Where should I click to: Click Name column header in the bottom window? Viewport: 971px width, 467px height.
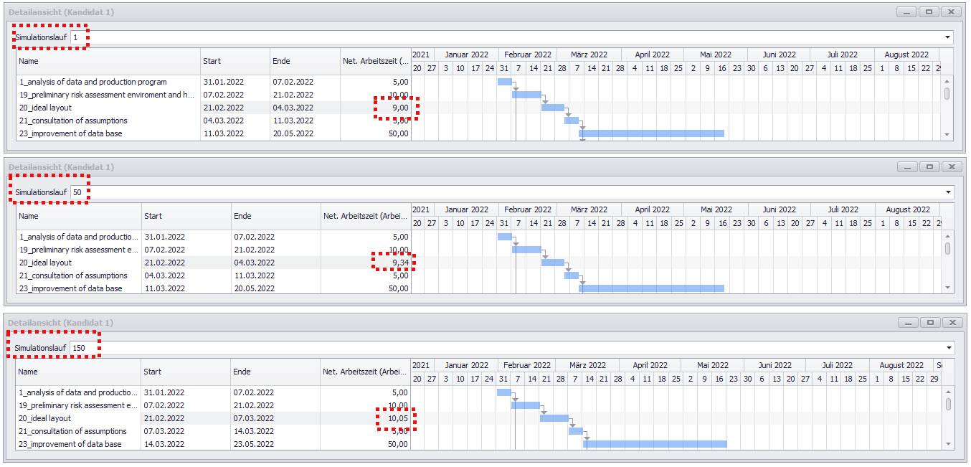click(77, 372)
